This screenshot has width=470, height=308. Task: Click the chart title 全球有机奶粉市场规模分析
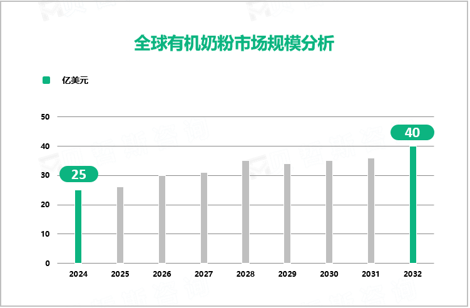pyautogui.click(x=234, y=43)
